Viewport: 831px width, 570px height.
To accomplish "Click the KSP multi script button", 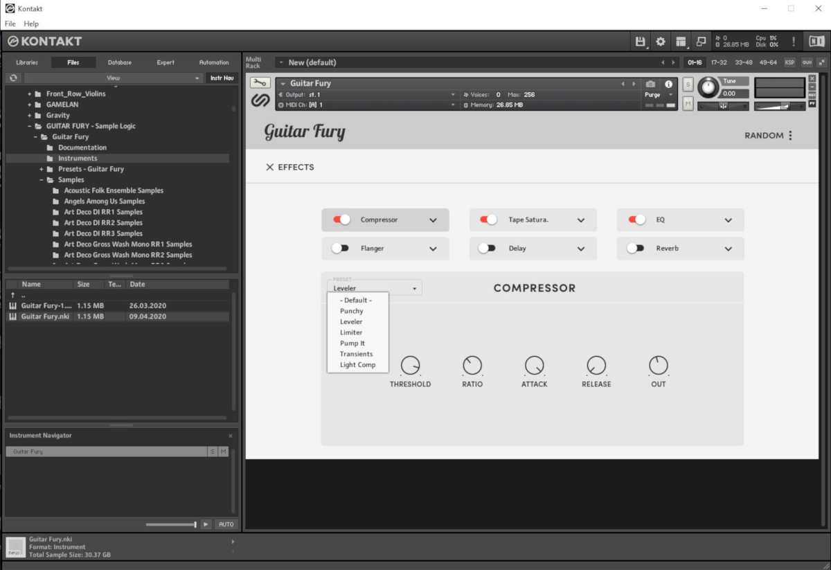I will pyautogui.click(x=789, y=62).
